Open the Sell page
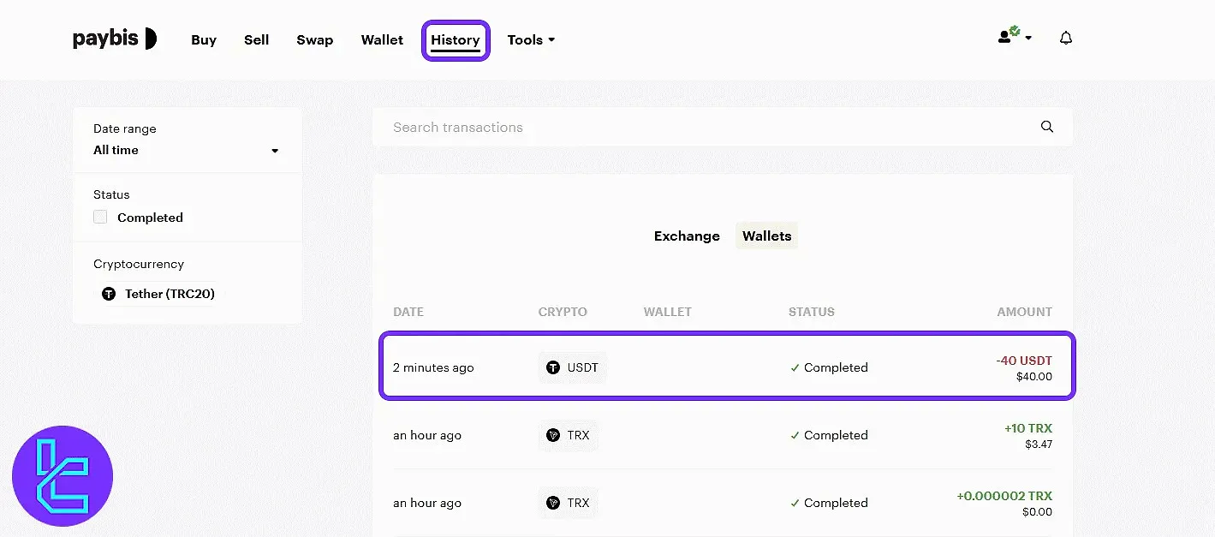 click(256, 40)
